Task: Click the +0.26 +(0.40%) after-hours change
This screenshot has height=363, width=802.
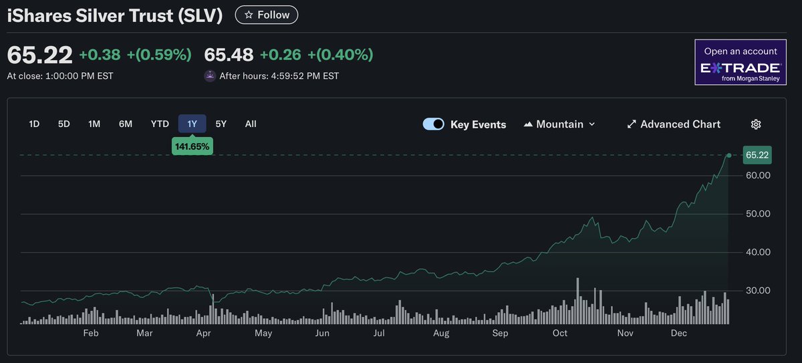Action: point(316,55)
